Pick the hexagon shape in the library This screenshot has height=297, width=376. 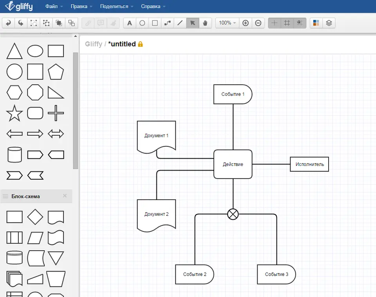pos(14,92)
